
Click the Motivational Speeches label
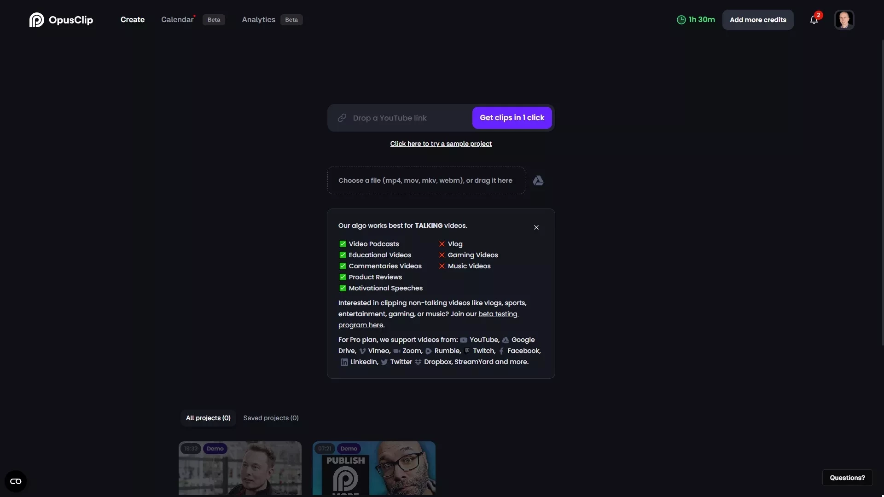(x=385, y=288)
